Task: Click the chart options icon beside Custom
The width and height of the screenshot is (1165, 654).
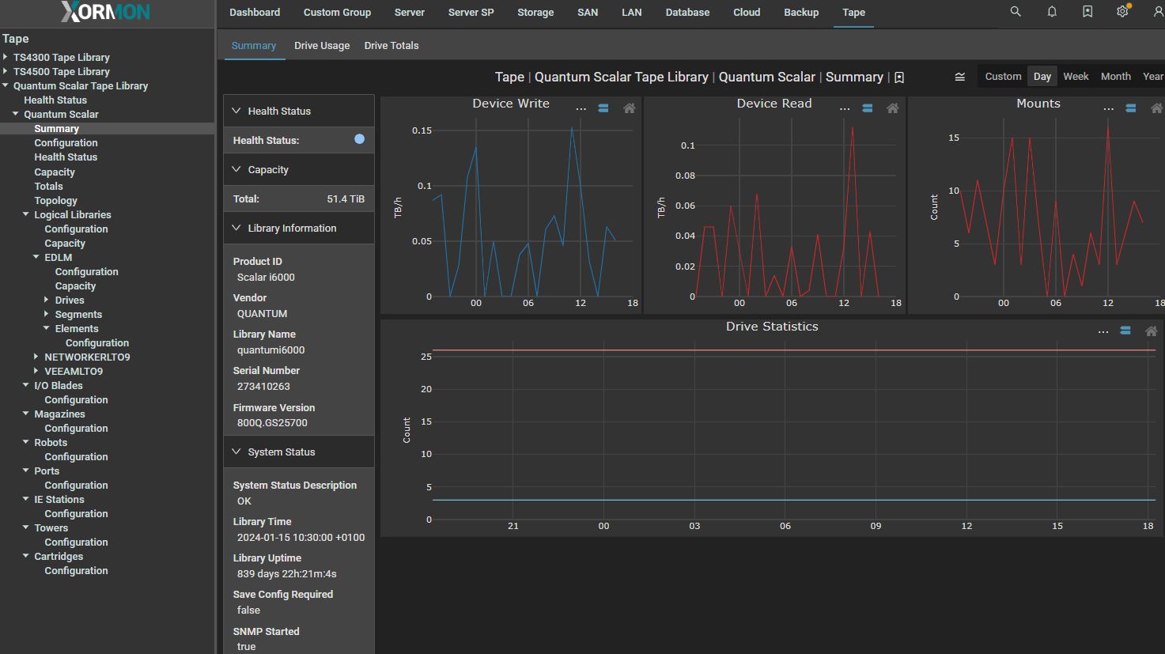Action: (959, 77)
